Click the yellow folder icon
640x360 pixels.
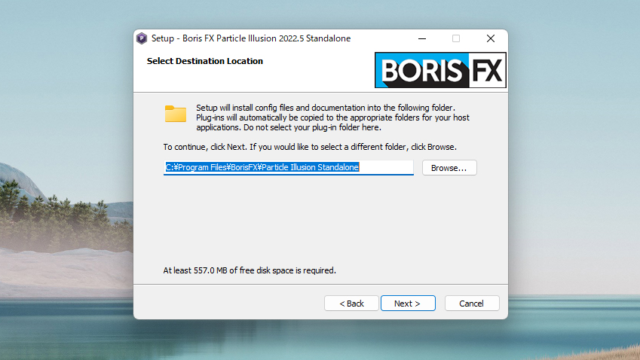point(176,114)
